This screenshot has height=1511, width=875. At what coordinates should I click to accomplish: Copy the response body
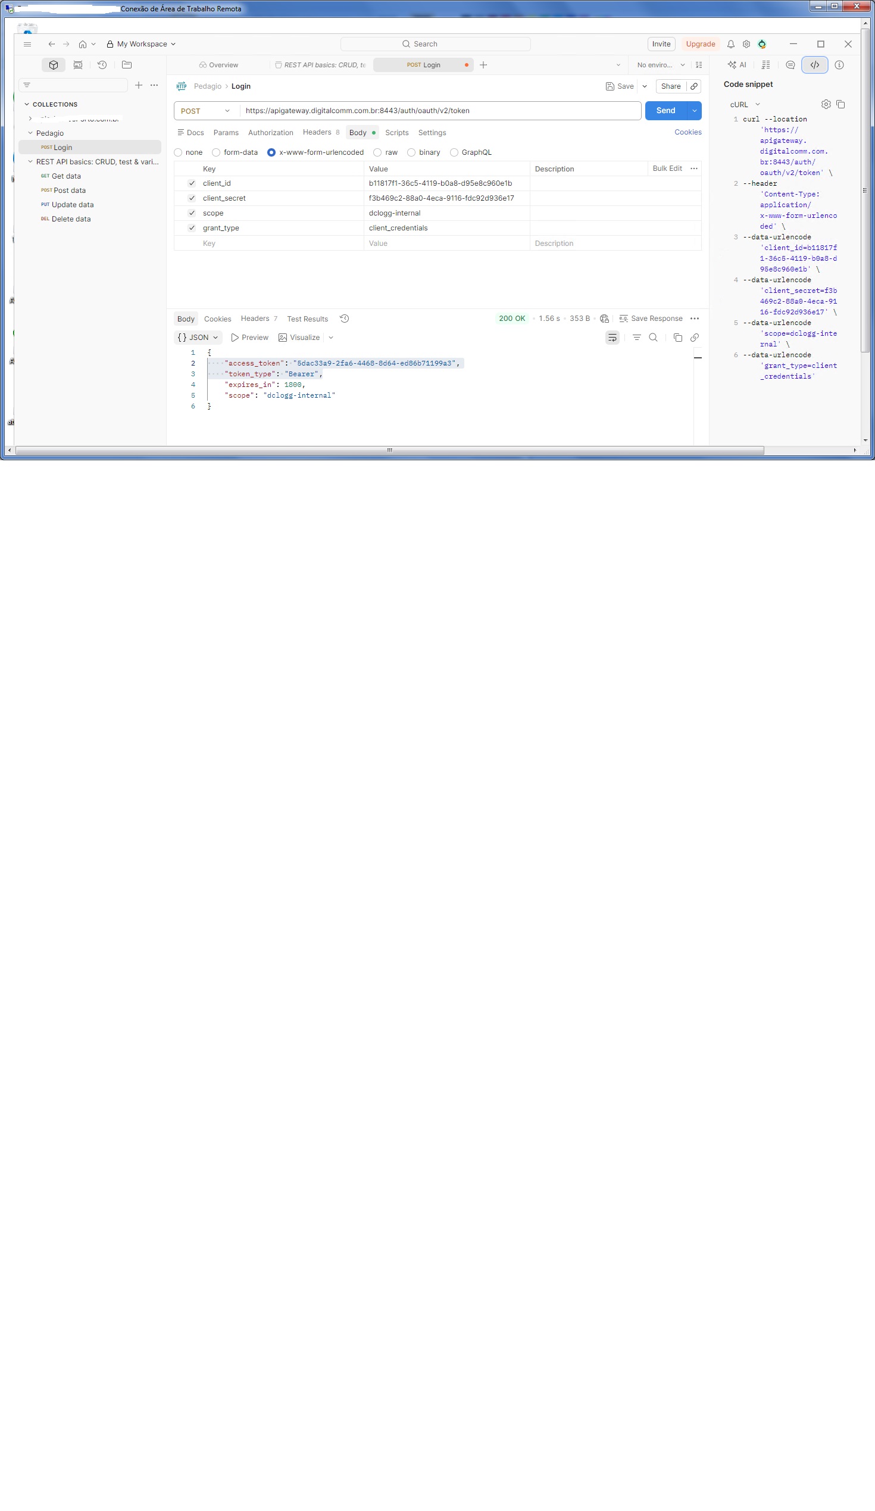tap(678, 338)
